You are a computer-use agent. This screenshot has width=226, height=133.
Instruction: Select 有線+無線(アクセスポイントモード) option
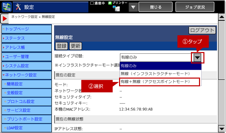160,82
